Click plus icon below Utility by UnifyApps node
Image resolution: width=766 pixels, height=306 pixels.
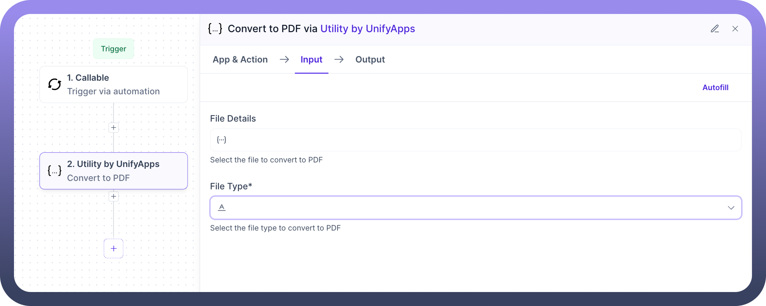coord(113,196)
